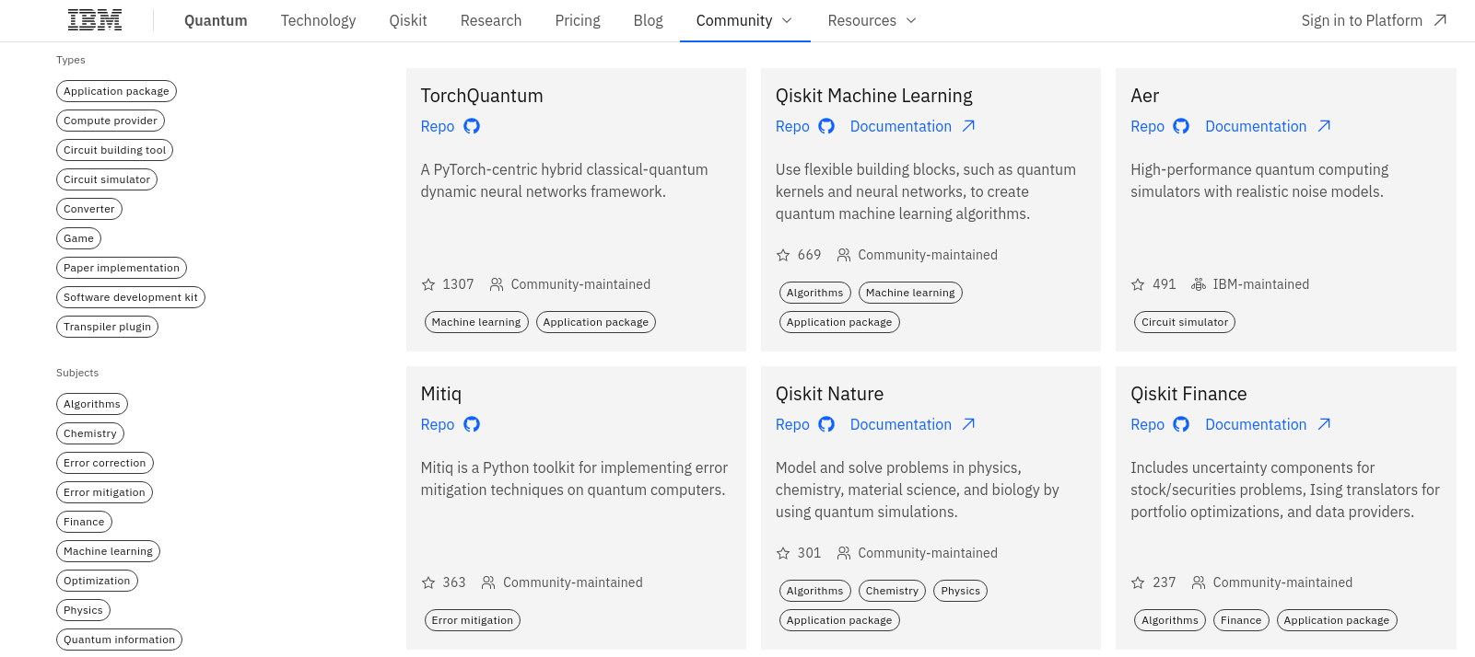This screenshot has height=657, width=1475.
Task: Toggle Transpiler plugin filter
Action: coord(107,327)
